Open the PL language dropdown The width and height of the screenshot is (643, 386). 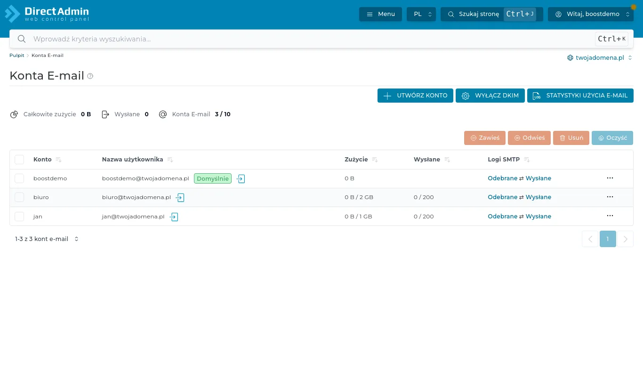tap(421, 14)
